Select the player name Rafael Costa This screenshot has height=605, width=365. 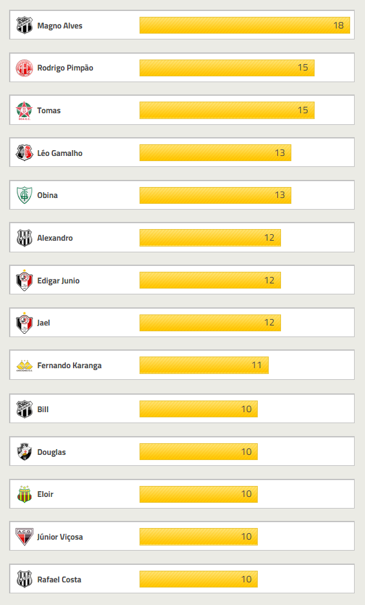point(59,580)
